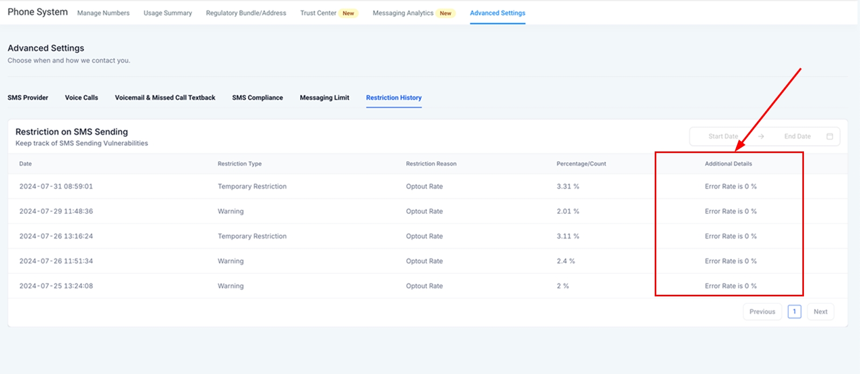
Task: Click the End Date input field
Action: (797, 136)
